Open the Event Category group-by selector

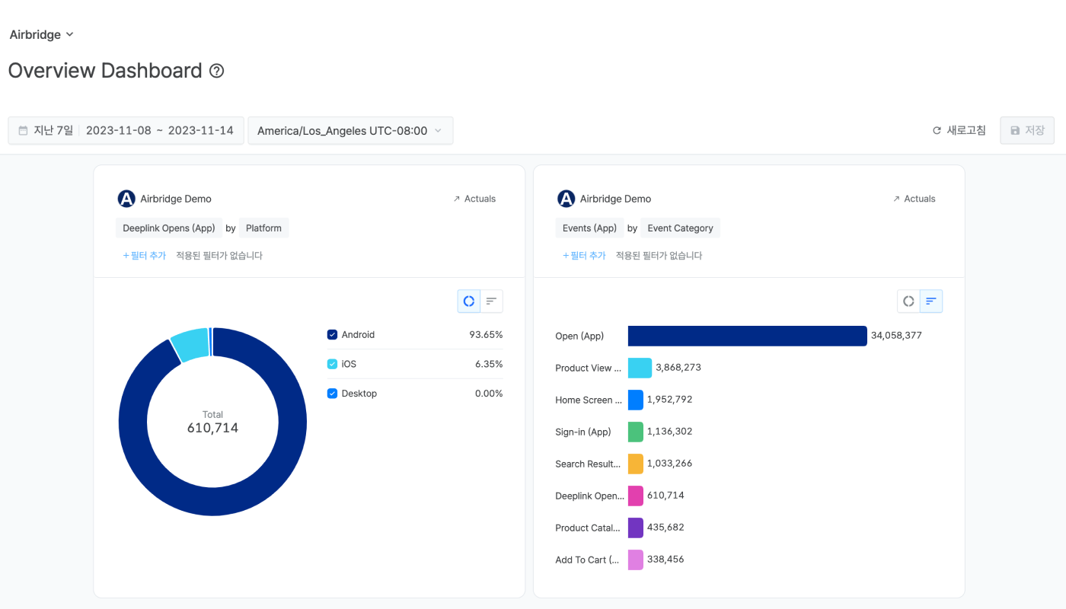pyautogui.click(x=680, y=228)
